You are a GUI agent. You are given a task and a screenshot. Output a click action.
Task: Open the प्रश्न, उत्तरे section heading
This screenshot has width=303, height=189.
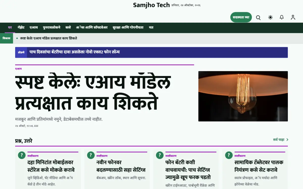(24, 141)
